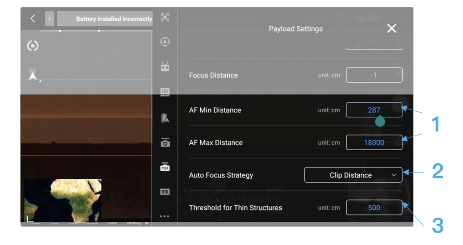Screen dimensions: 463x245
Task: Tap the Battery installed incorrectly warning
Action: coord(105,19)
